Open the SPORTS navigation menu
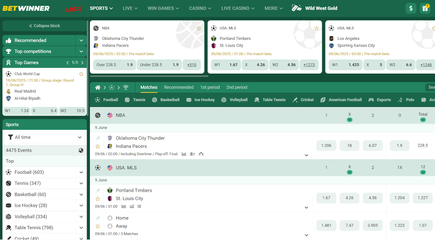 101,8
